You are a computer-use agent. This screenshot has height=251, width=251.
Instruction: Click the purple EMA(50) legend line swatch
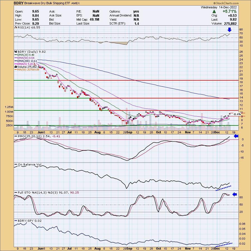[16, 58]
